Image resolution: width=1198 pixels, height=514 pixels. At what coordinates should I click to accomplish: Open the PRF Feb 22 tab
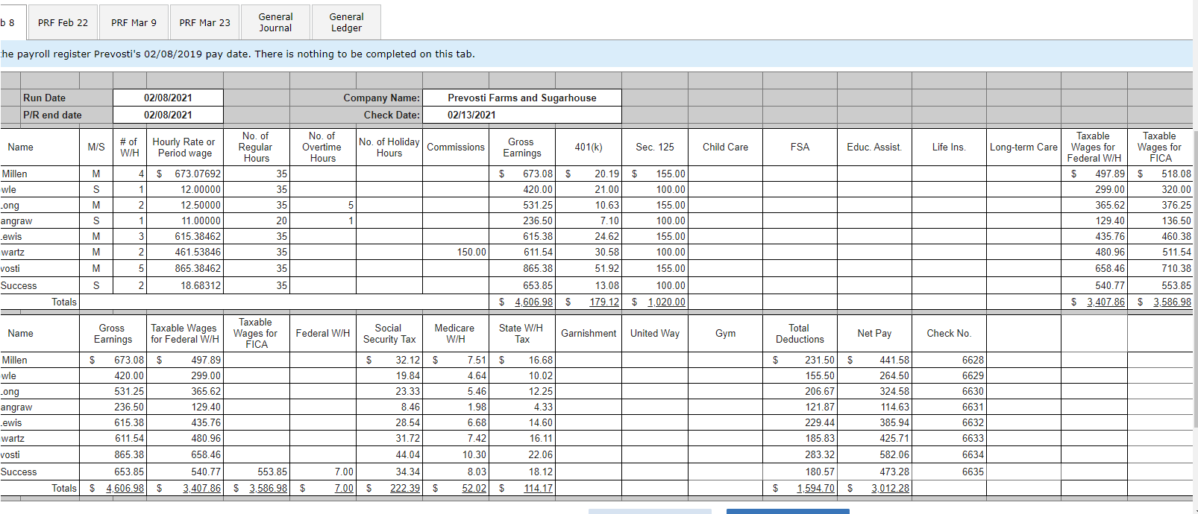point(63,22)
